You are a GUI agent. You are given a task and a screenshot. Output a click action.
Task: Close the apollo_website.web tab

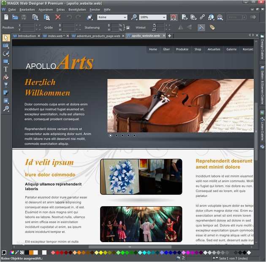[164, 35]
